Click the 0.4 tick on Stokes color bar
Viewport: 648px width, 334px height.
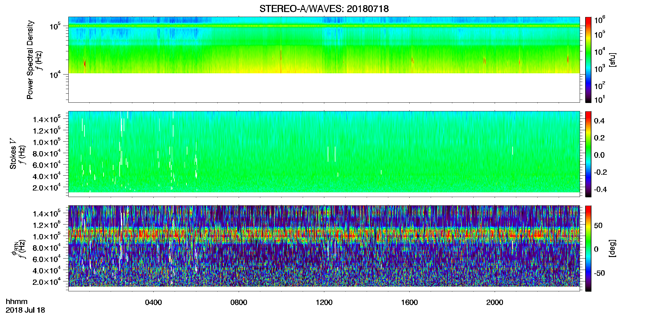(599, 121)
